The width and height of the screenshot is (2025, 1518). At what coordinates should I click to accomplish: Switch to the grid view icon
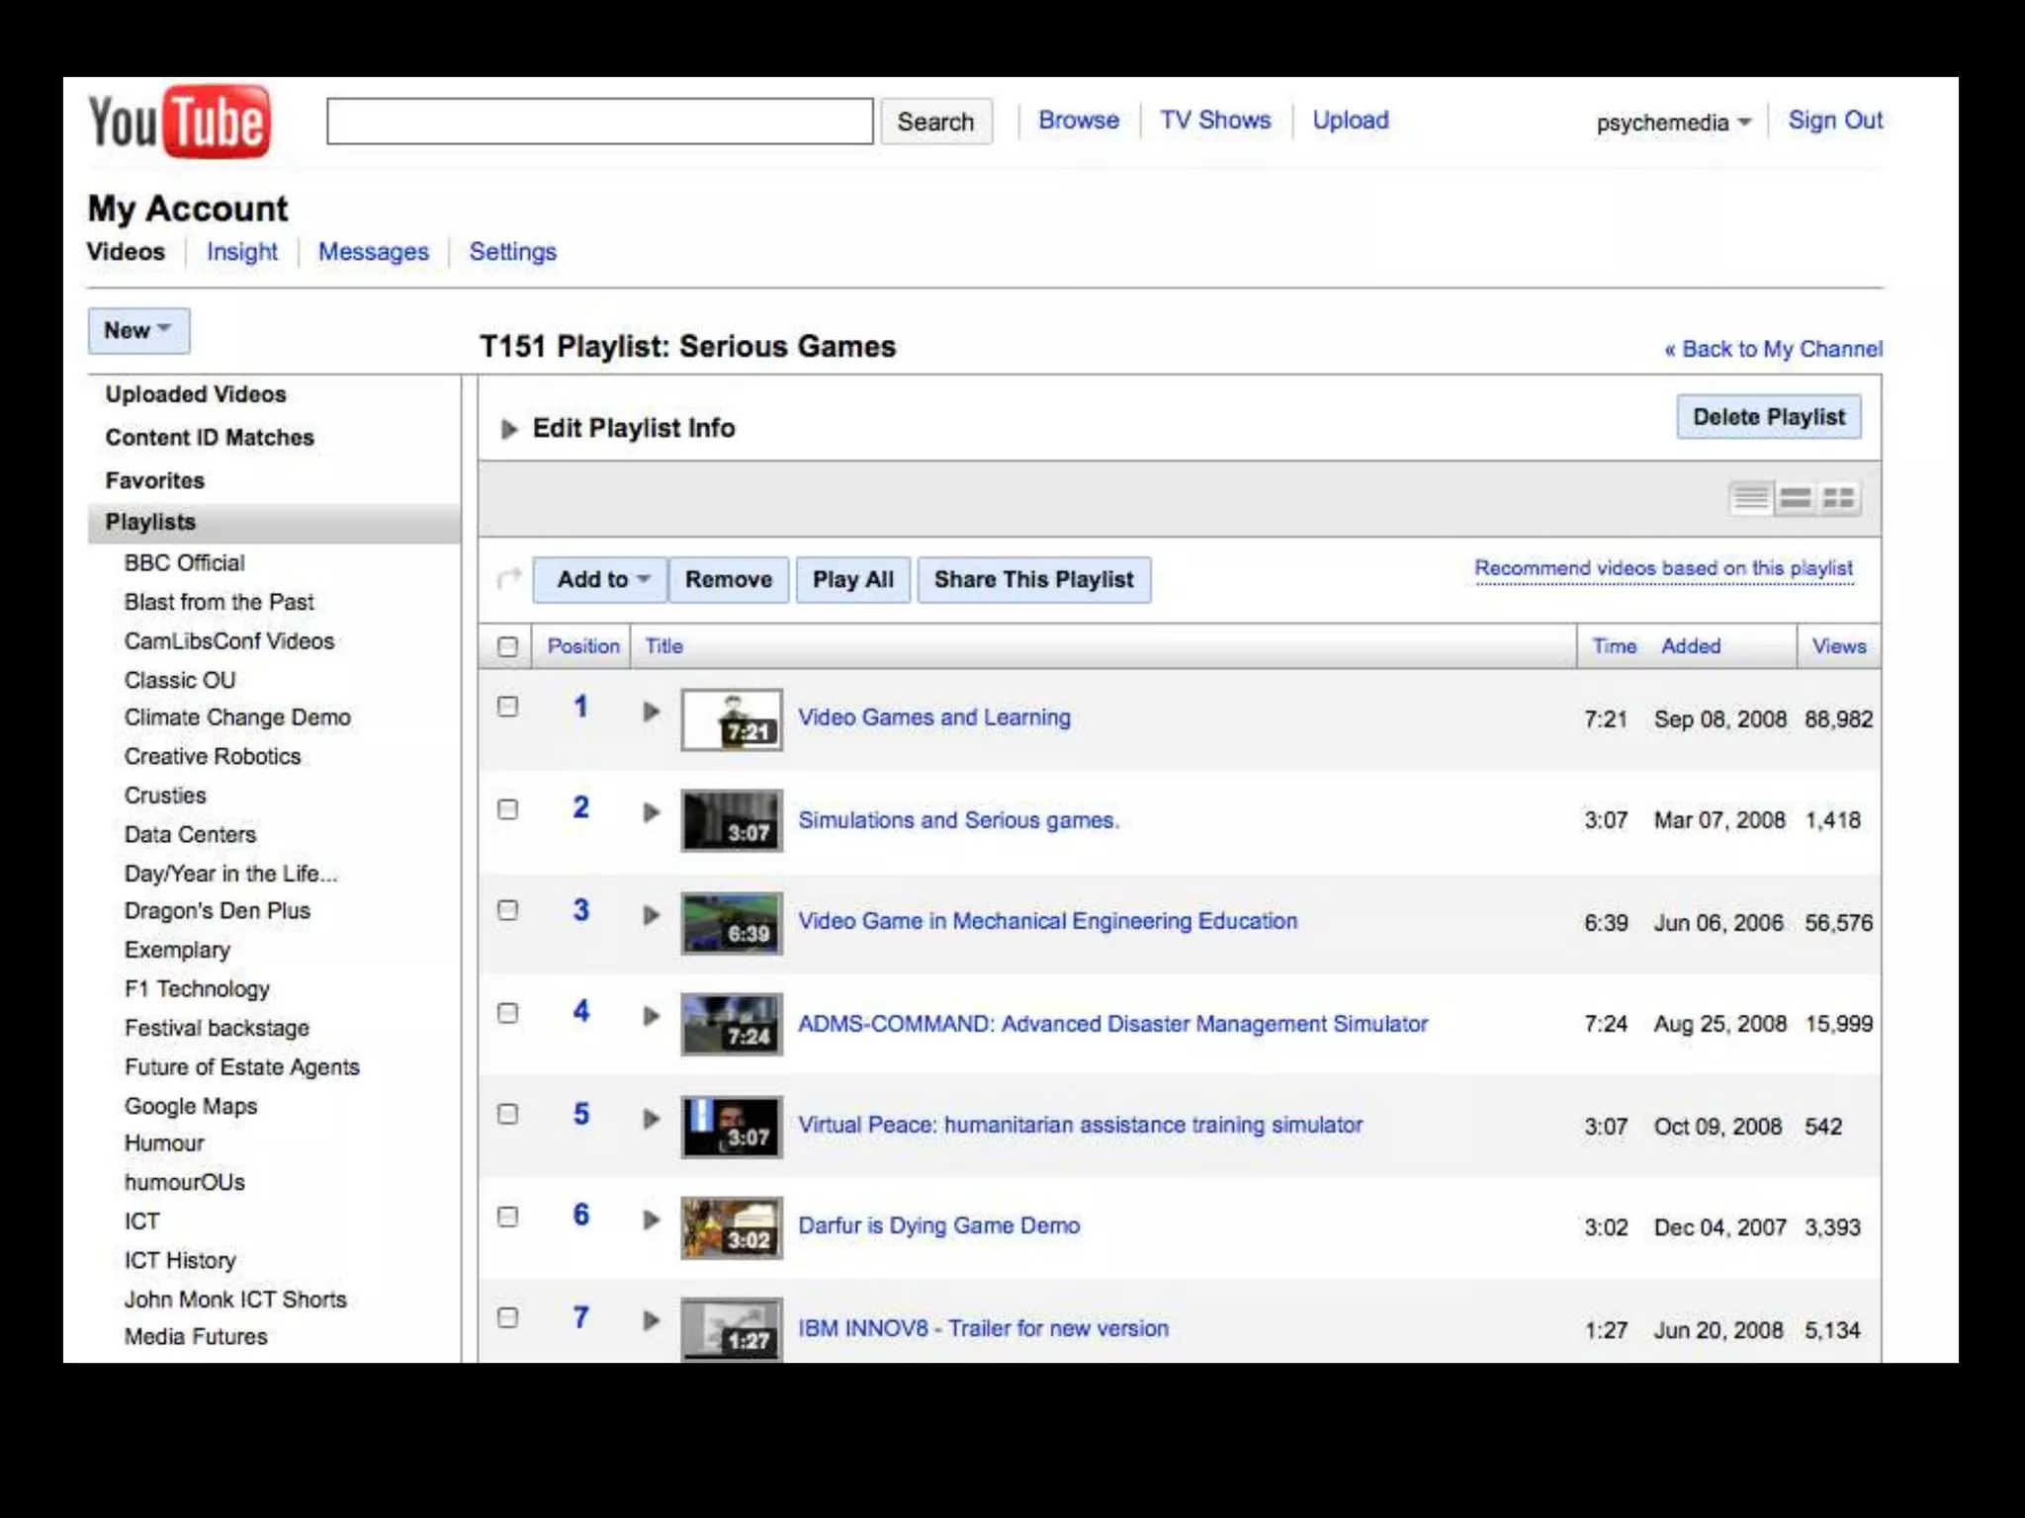coord(1839,498)
